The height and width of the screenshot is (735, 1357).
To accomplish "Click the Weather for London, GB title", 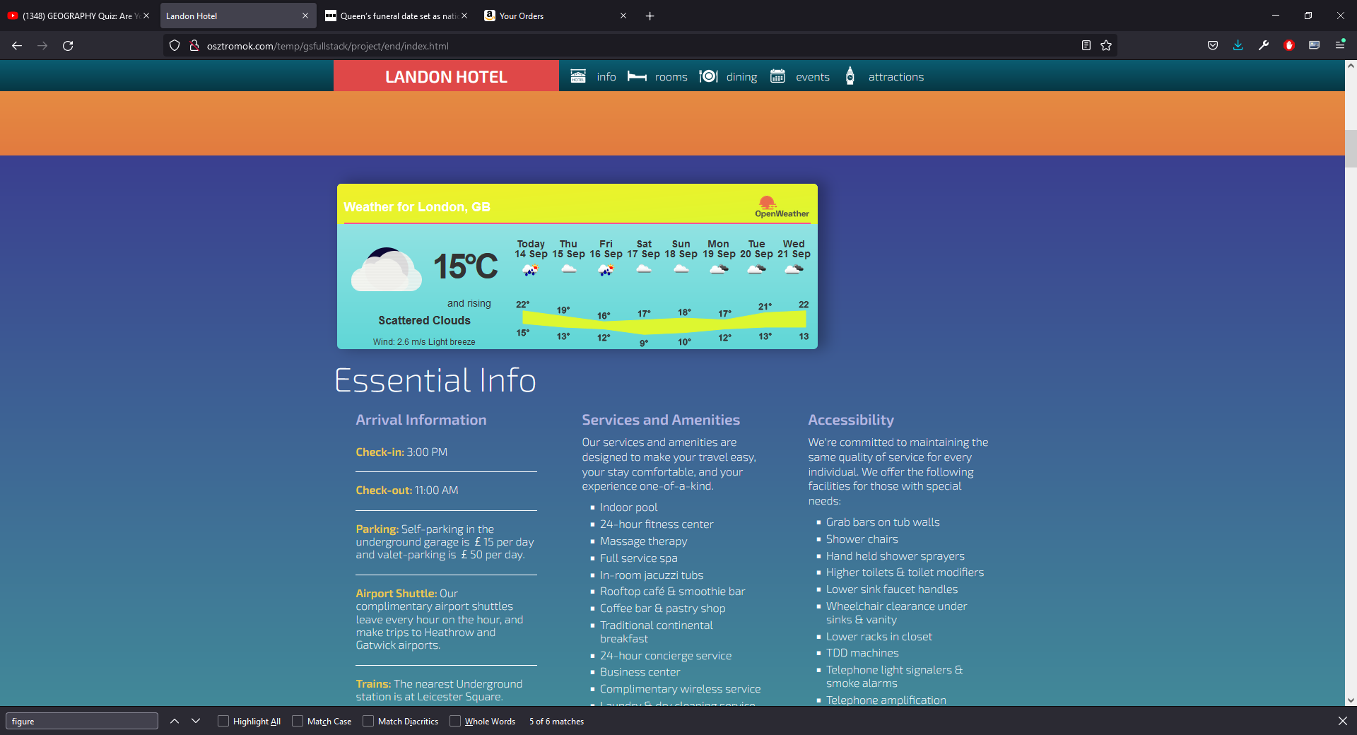I will click(417, 207).
